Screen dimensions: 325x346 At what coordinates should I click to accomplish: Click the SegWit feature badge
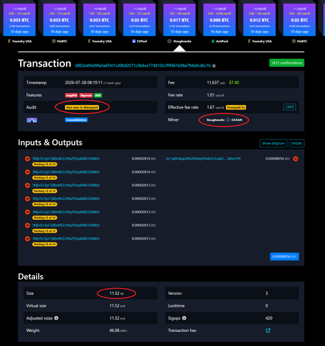[x=71, y=95]
